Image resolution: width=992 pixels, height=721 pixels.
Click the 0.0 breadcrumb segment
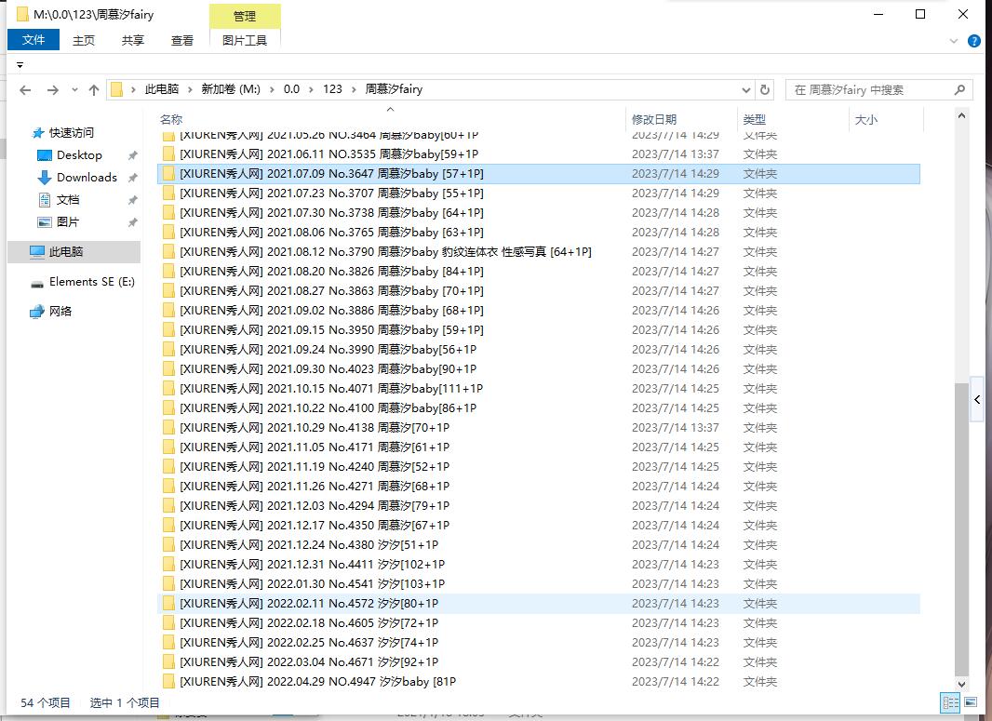tap(291, 89)
